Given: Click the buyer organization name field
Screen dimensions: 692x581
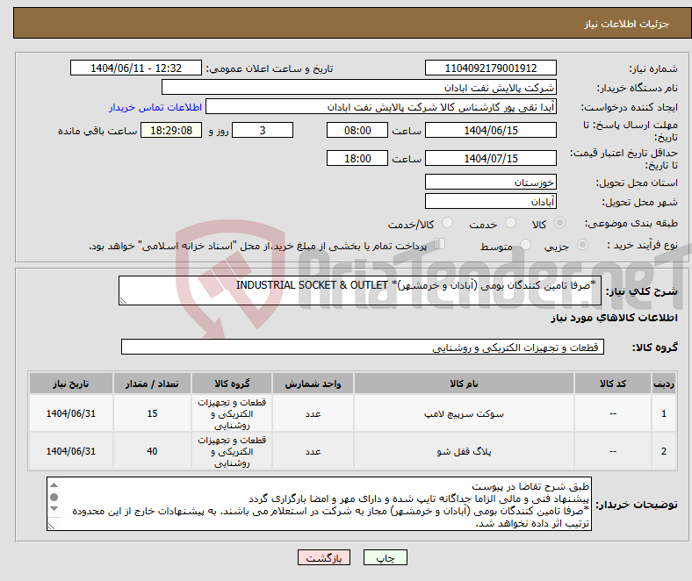Looking at the screenshot, I should click(x=359, y=88).
